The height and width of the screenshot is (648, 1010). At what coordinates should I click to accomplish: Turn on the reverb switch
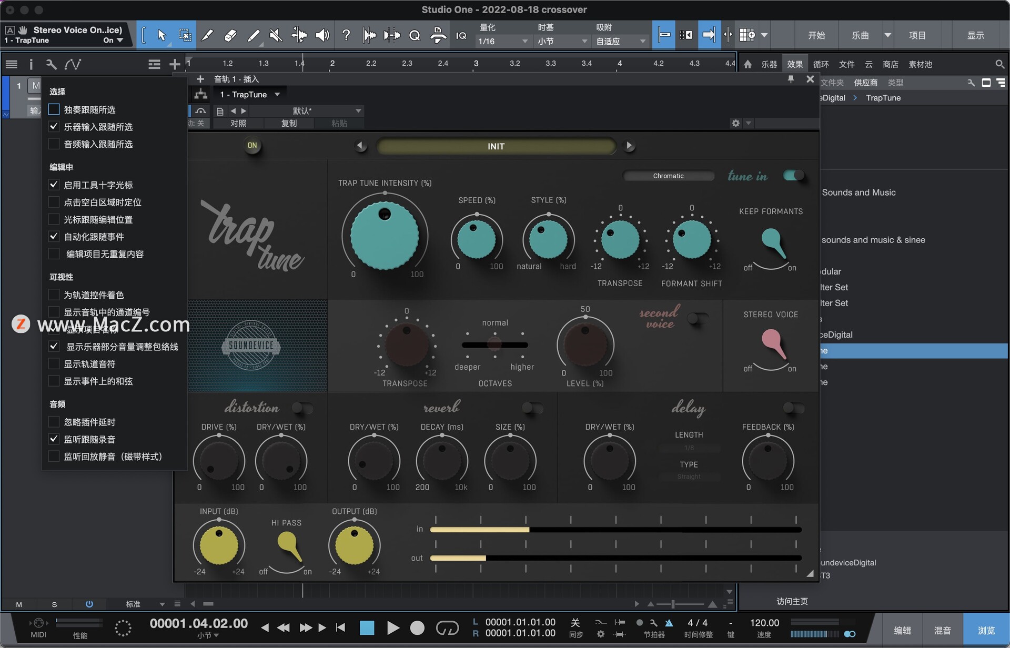pos(532,408)
